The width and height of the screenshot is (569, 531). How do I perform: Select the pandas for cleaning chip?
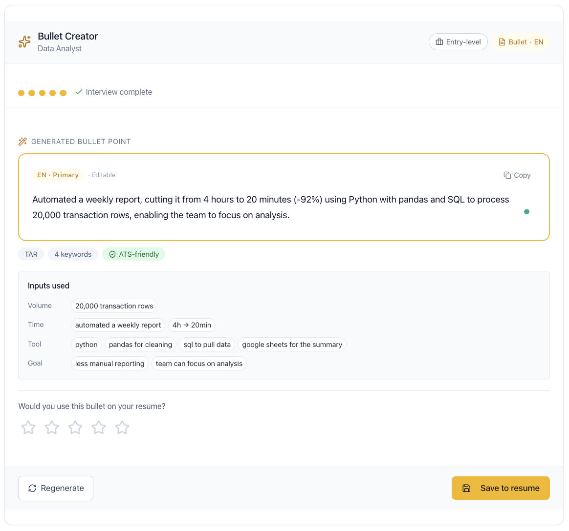click(x=140, y=345)
